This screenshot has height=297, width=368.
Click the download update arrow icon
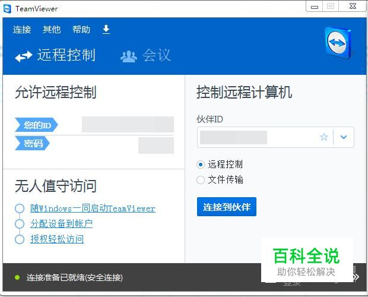[106, 29]
